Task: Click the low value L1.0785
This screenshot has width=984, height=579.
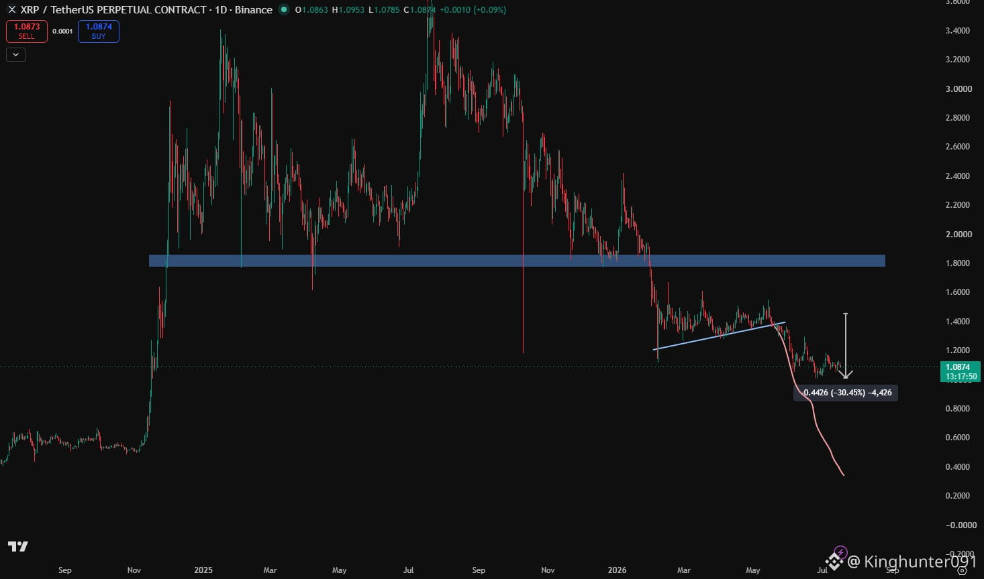Action: pos(385,10)
